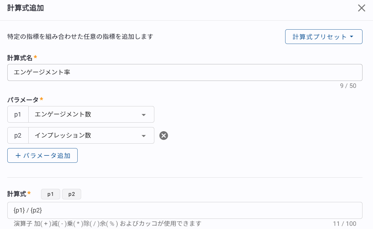Expand the インプレッション数 arrow for p2
The height and width of the screenshot is (229, 373).
(x=144, y=136)
